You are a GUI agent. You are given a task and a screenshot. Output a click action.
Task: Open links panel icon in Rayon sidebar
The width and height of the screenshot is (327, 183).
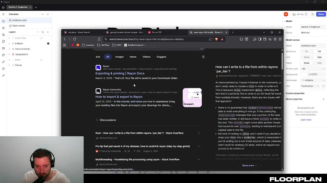click(x=3, y=62)
